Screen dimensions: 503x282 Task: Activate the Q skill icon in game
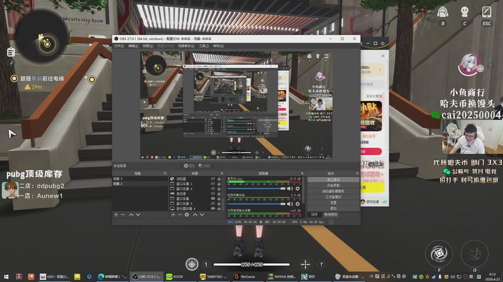click(x=475, y=254)
